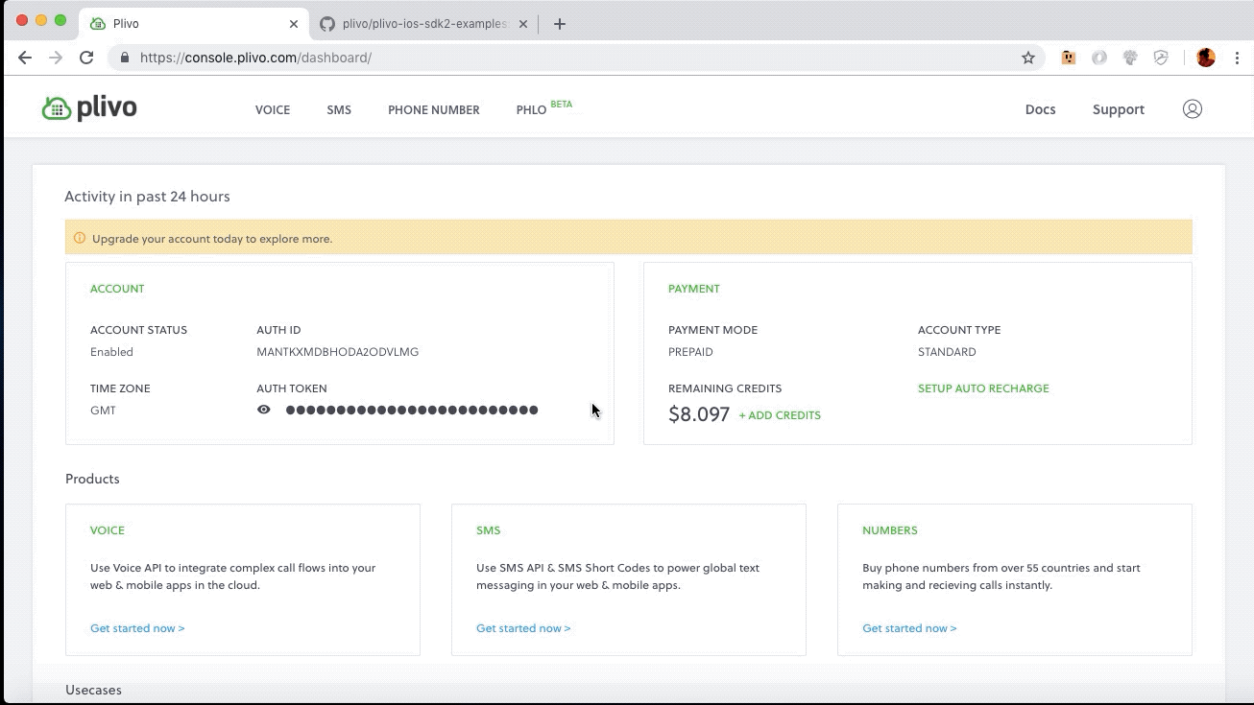Image resolution: width=1254 pixels, height=705 pixels.
Task: Click the Enabled account status value
Action: point(111,352)
